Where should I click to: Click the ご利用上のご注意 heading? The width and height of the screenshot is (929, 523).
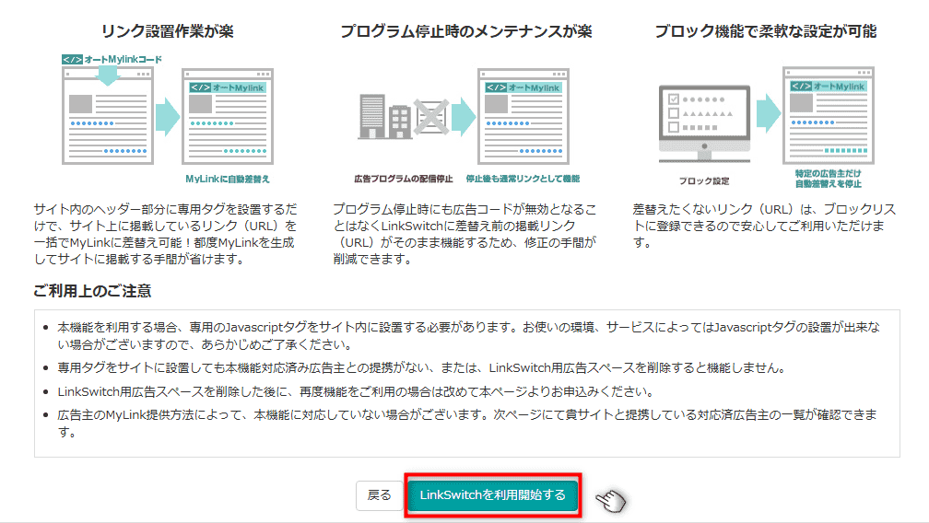click(92, 290)
